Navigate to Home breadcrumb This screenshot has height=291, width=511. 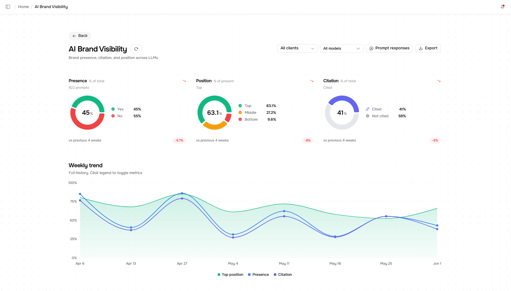[x=23, y=7]
